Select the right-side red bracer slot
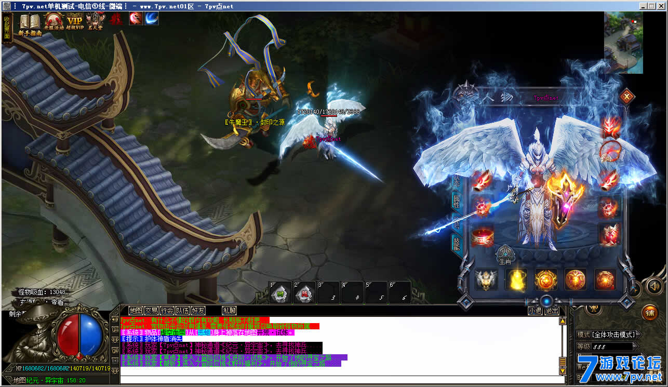This screenshot has height=387, width=668. pyautogui.click(x=609, y=180)
